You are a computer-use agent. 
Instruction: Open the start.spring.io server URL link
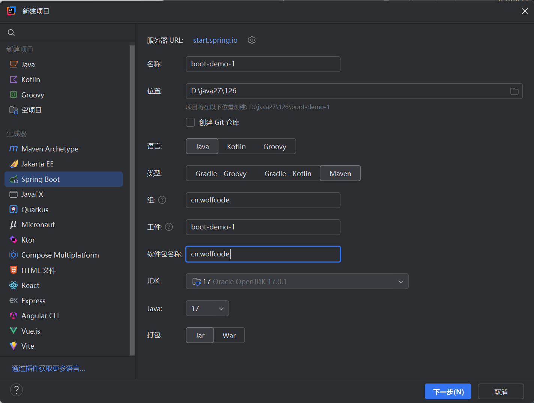[x=215, y=40]
